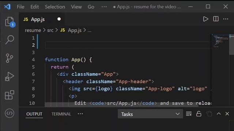Click the 'return' keyword on line 5

60,67
